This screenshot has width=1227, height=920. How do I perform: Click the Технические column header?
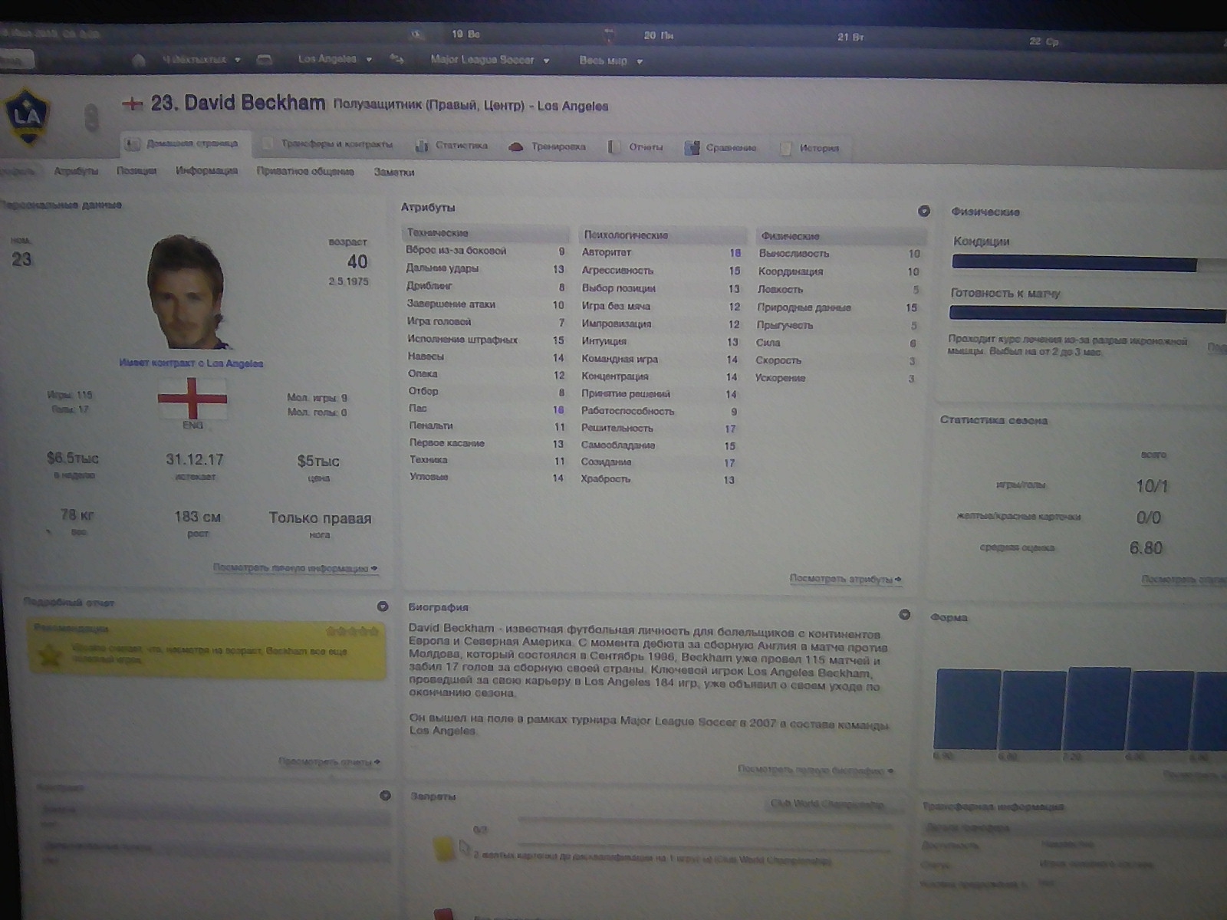486,233
